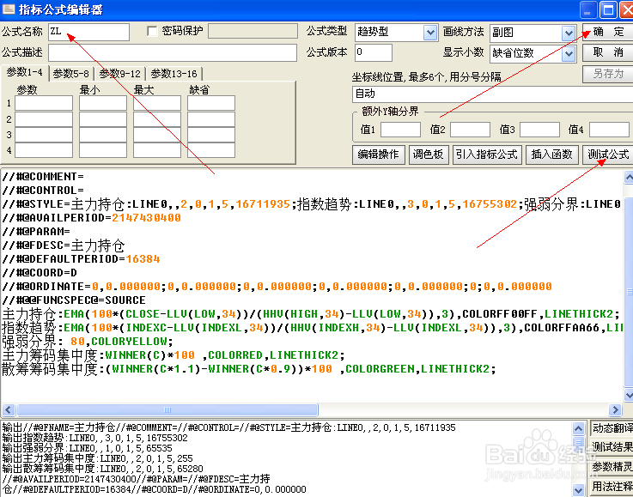Click the 测试结果 side button

(x=612, y=447)
